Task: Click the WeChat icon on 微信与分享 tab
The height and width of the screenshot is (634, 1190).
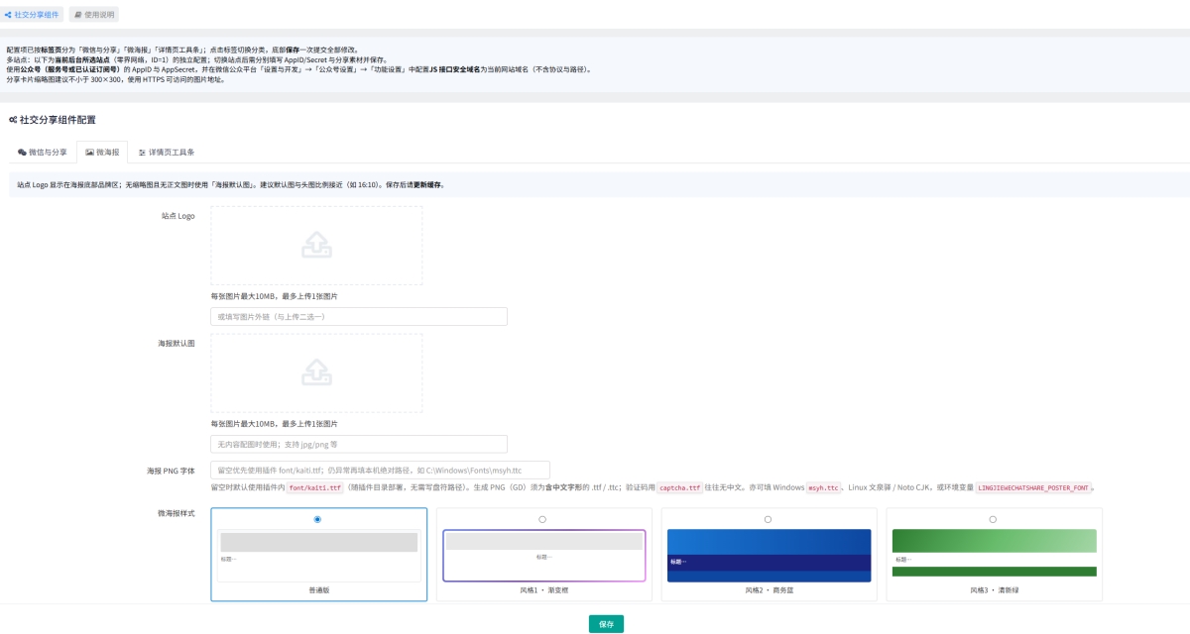Action: click(23, 153)
